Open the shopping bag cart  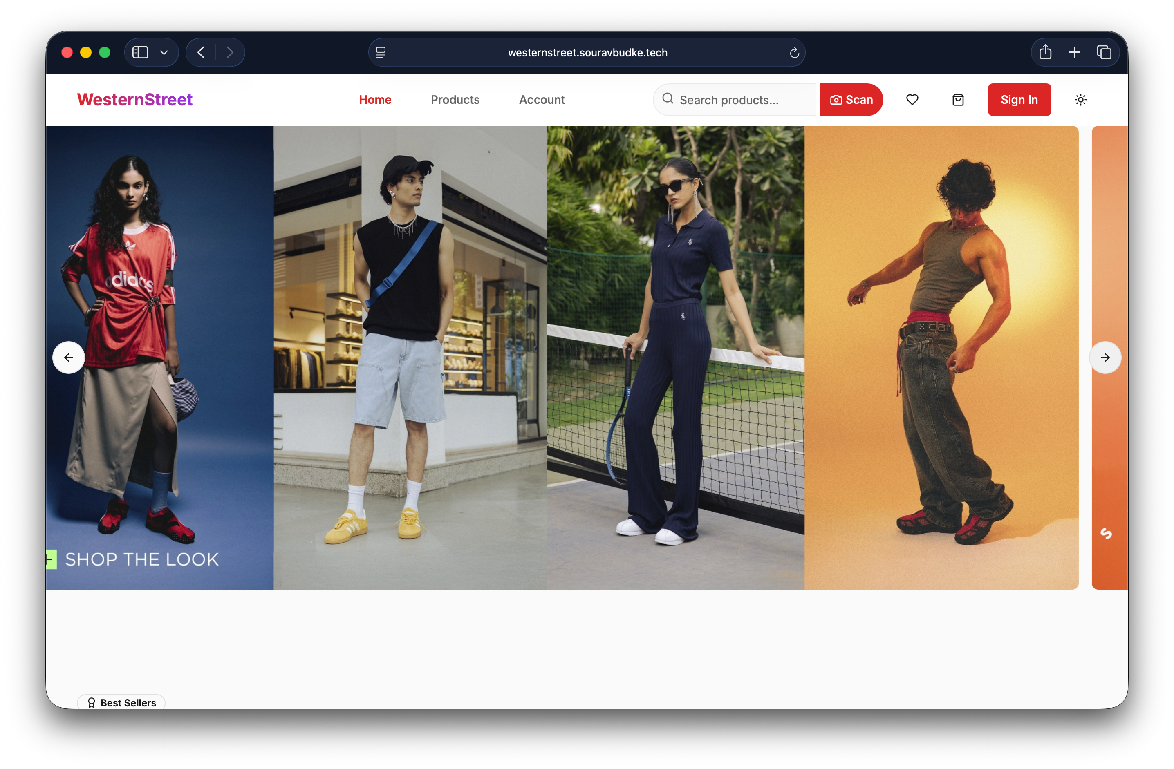coord(957,100)
